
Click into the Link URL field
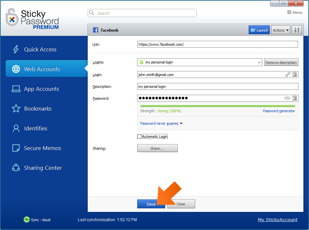pyautogui.click(x=218, y=44)
